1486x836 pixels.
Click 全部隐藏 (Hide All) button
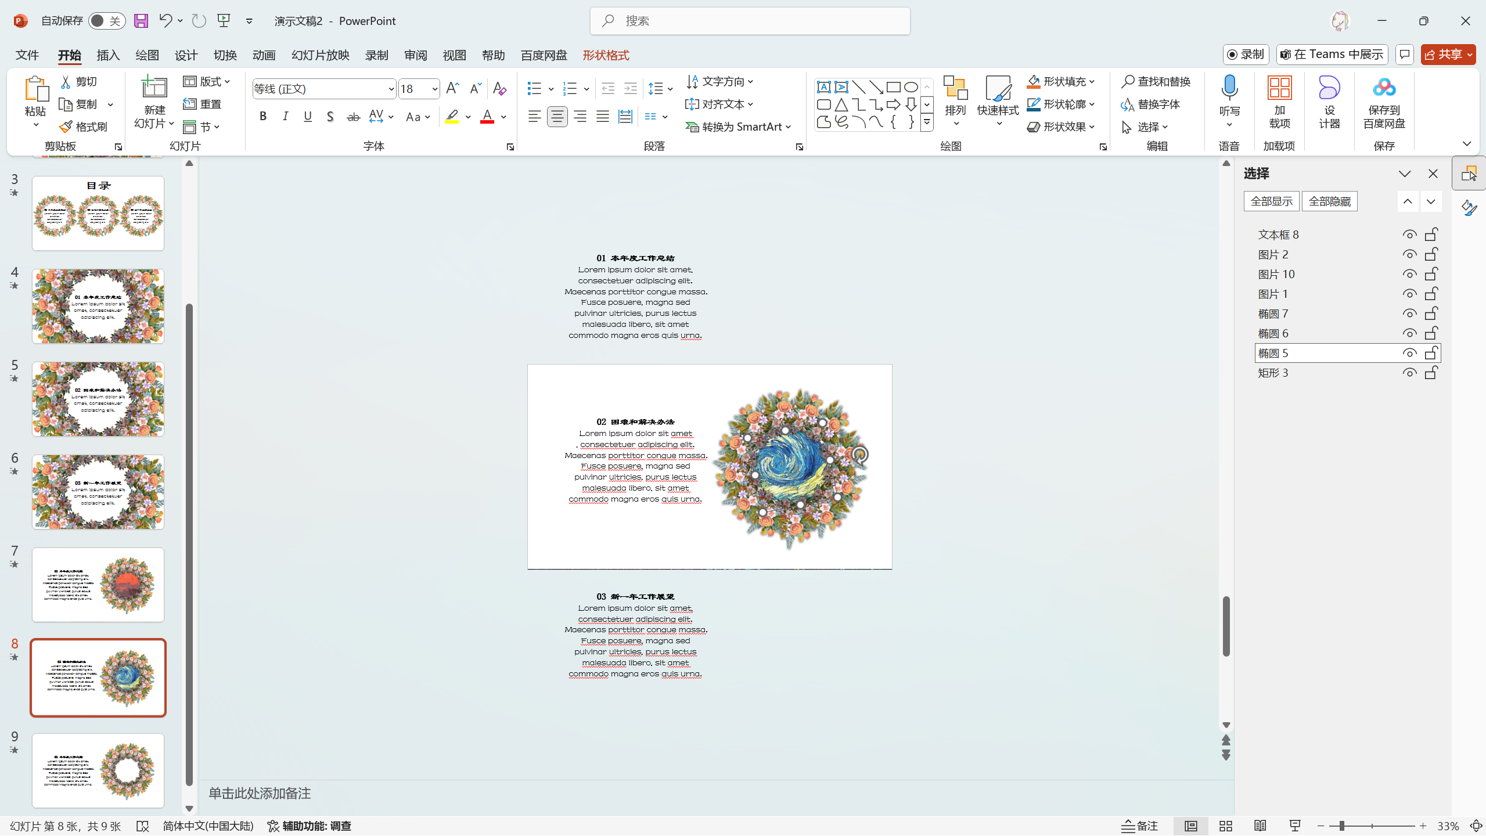click(x=1330, y=201)
